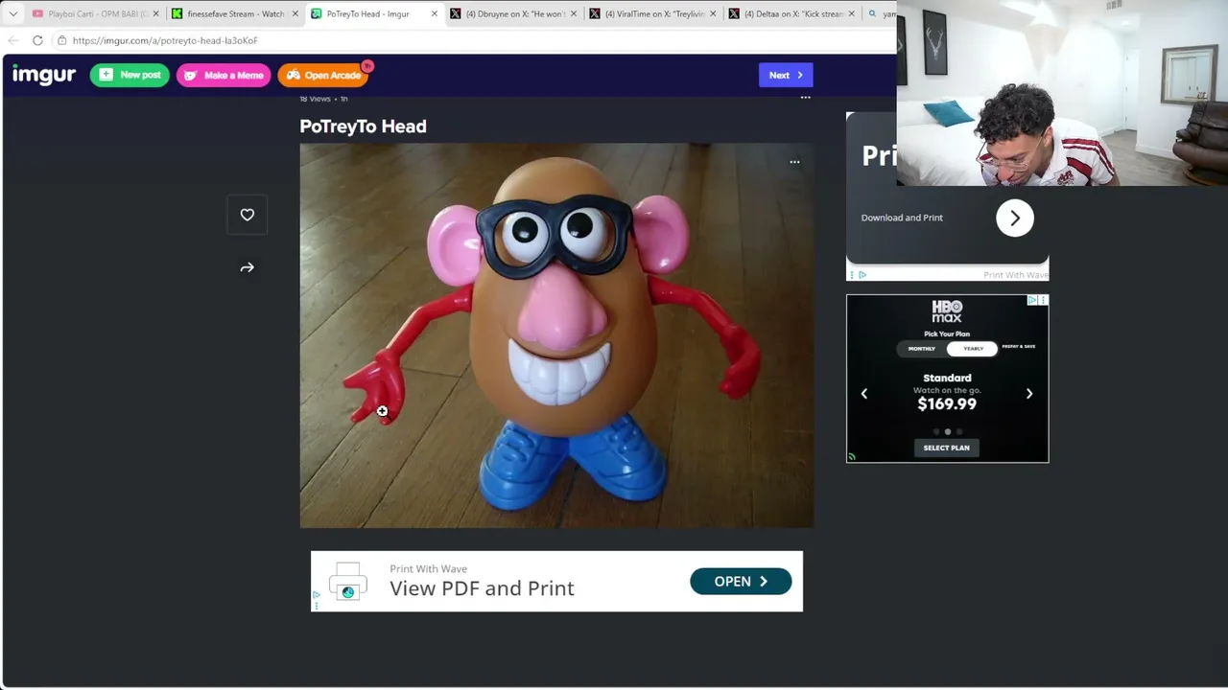This screenshot has height=690, width=1228.
Task: Close the Deltaa on X tab
Action: tap(851, 13)
